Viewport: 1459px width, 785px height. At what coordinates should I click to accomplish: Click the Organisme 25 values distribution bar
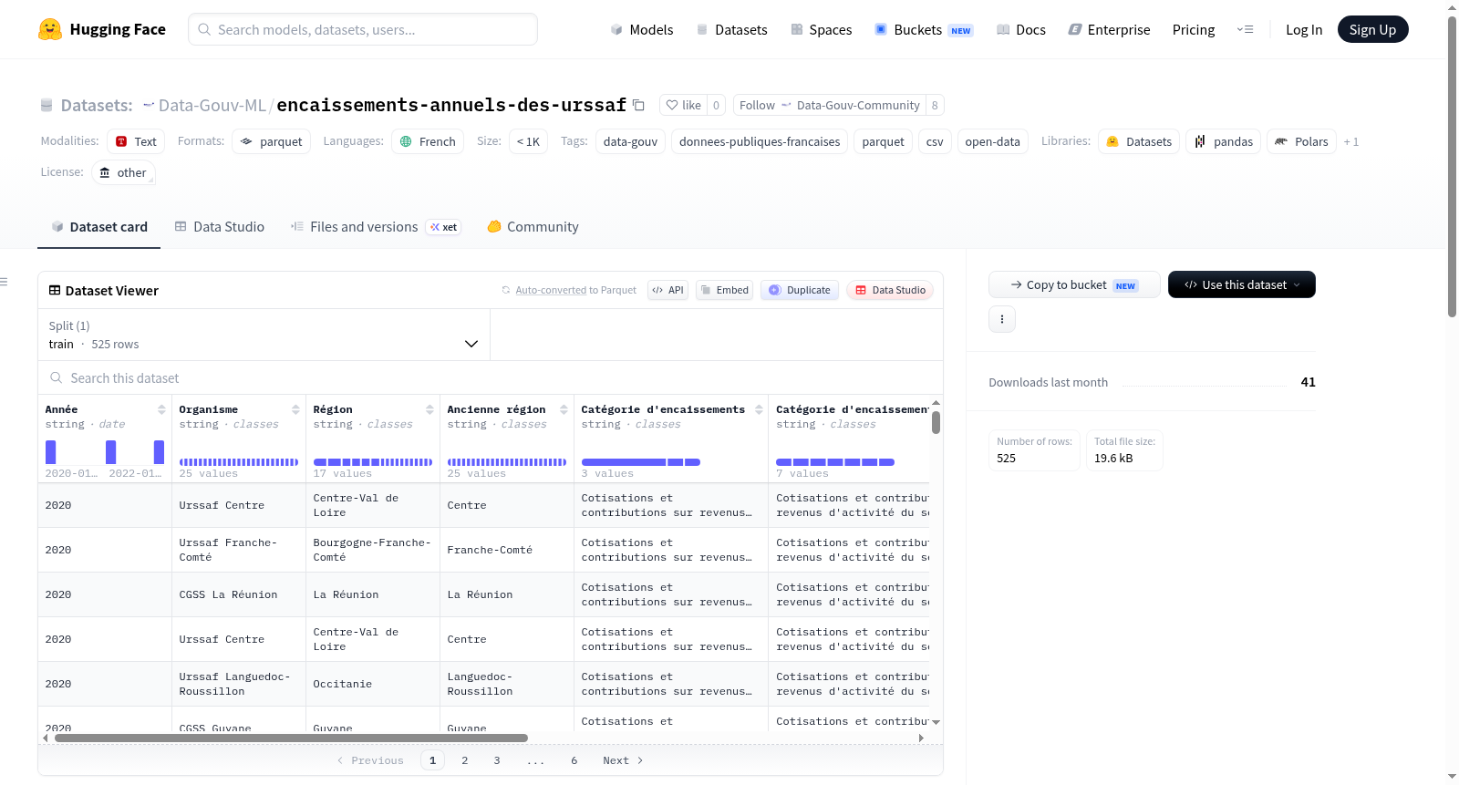pos(239,462)
